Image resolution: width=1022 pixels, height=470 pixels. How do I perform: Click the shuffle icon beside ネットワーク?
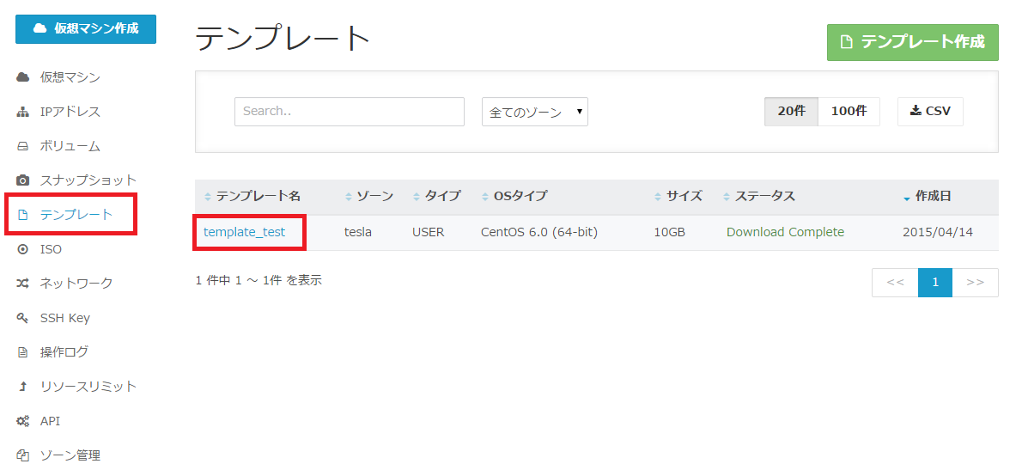point(23,284)
